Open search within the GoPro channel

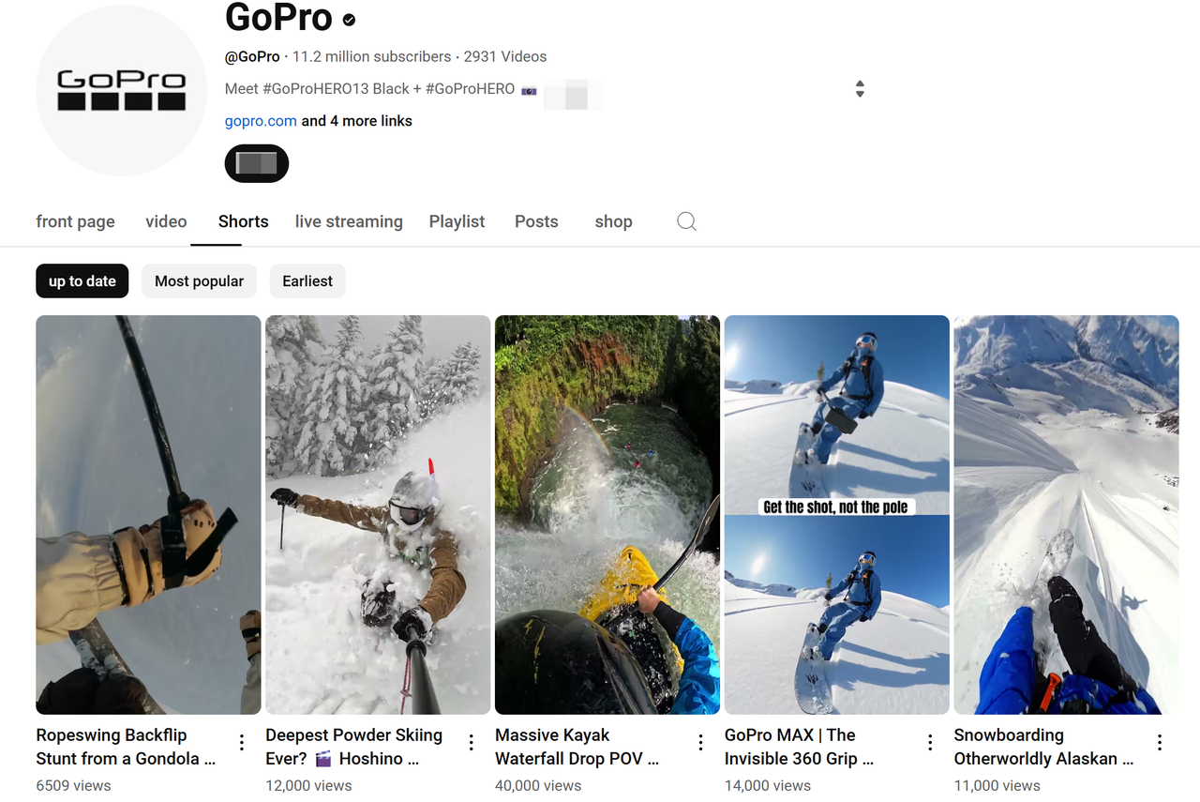[686, 221]
